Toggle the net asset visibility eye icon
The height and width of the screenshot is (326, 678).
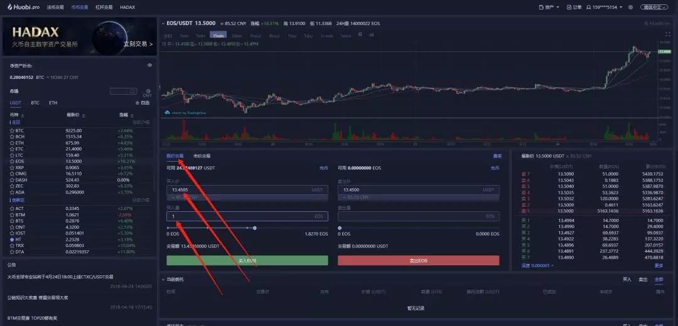click(x=149, y=65)
